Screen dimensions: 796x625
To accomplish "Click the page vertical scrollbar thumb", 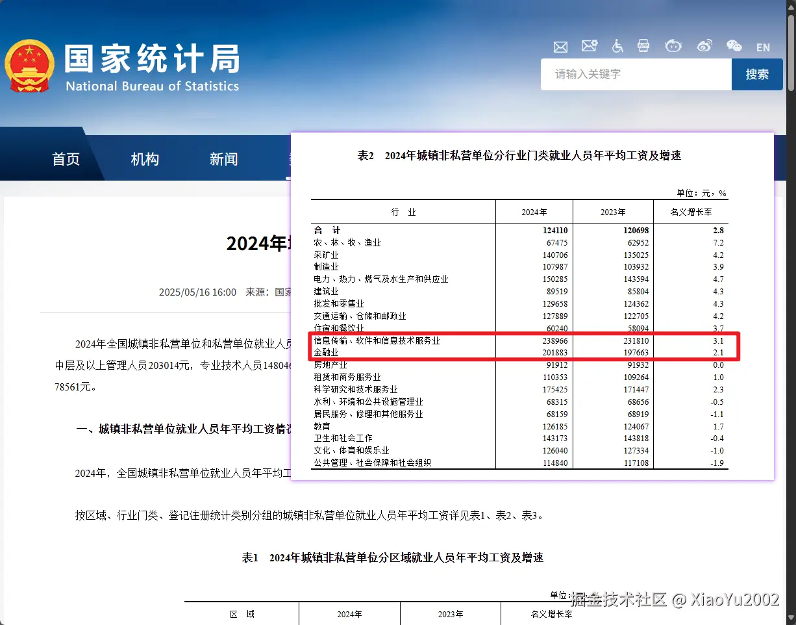I will 791,52.
